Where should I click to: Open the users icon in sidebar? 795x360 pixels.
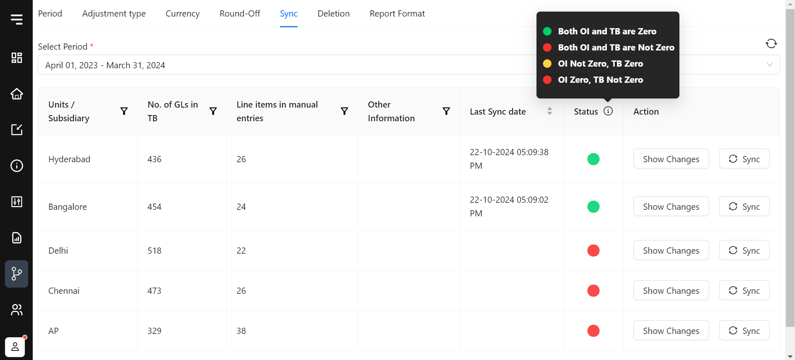pos(17,310)
